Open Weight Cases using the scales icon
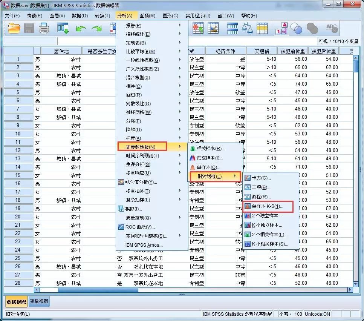The width and height of the screenshot is (364, 321). 248,28
